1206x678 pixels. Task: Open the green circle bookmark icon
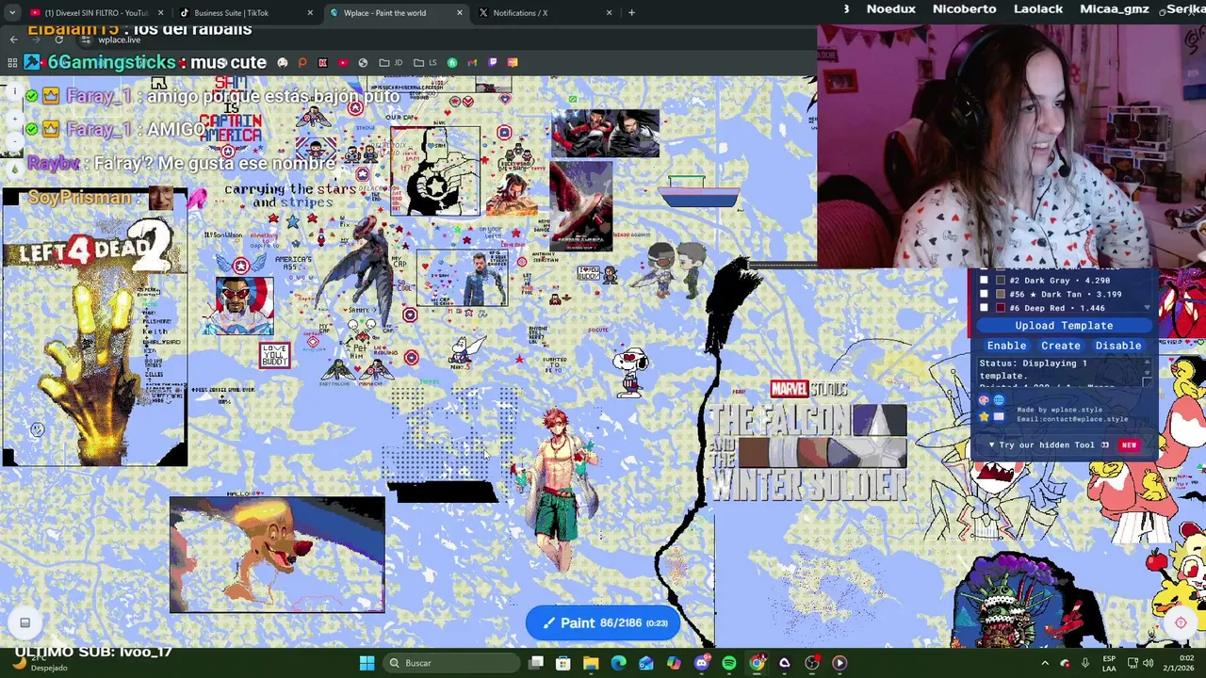(x=452, y=62)
